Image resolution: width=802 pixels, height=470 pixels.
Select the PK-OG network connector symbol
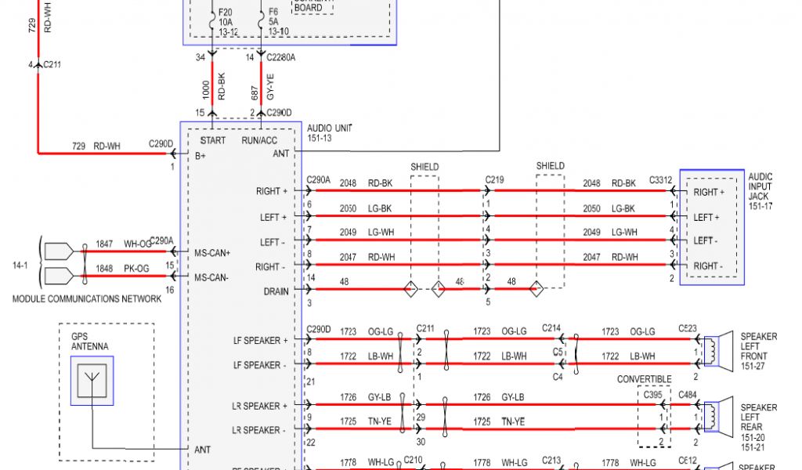[x=57, y=276]
